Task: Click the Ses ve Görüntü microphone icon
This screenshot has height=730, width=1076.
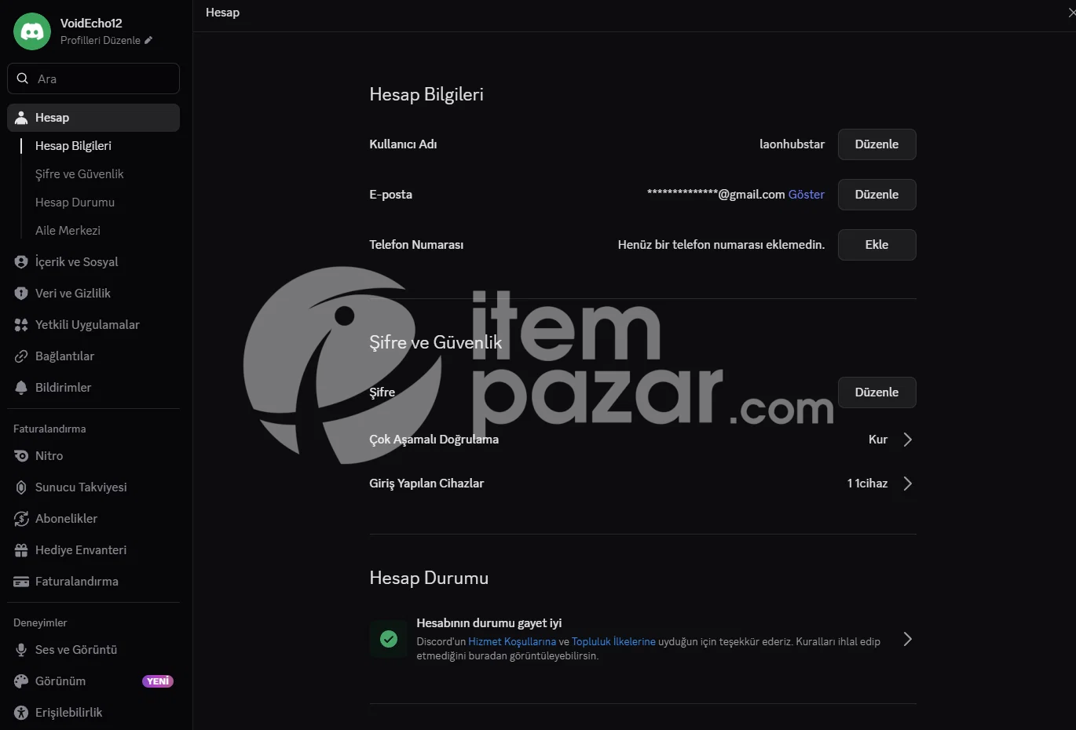Action: [21, 650]
